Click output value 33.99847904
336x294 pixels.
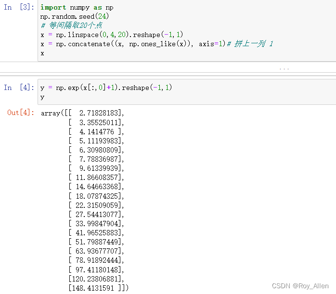coord(97,224)
